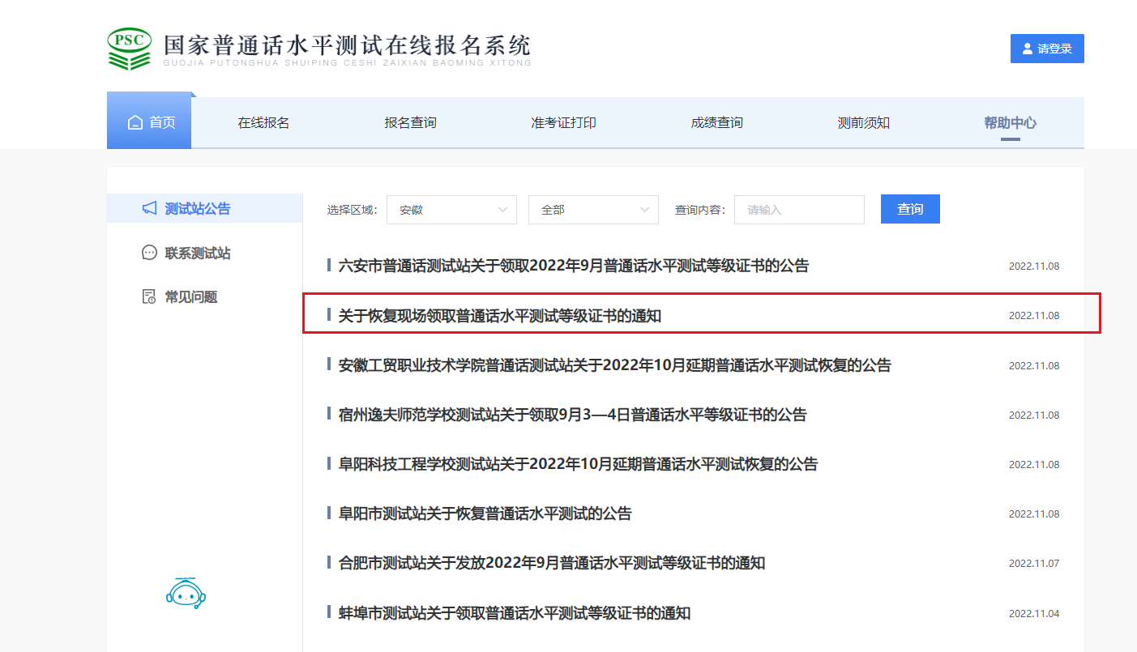Switch to 帮助中心 section
Viewport: 1137px width, 652px height.
(x=1010, y=123)
